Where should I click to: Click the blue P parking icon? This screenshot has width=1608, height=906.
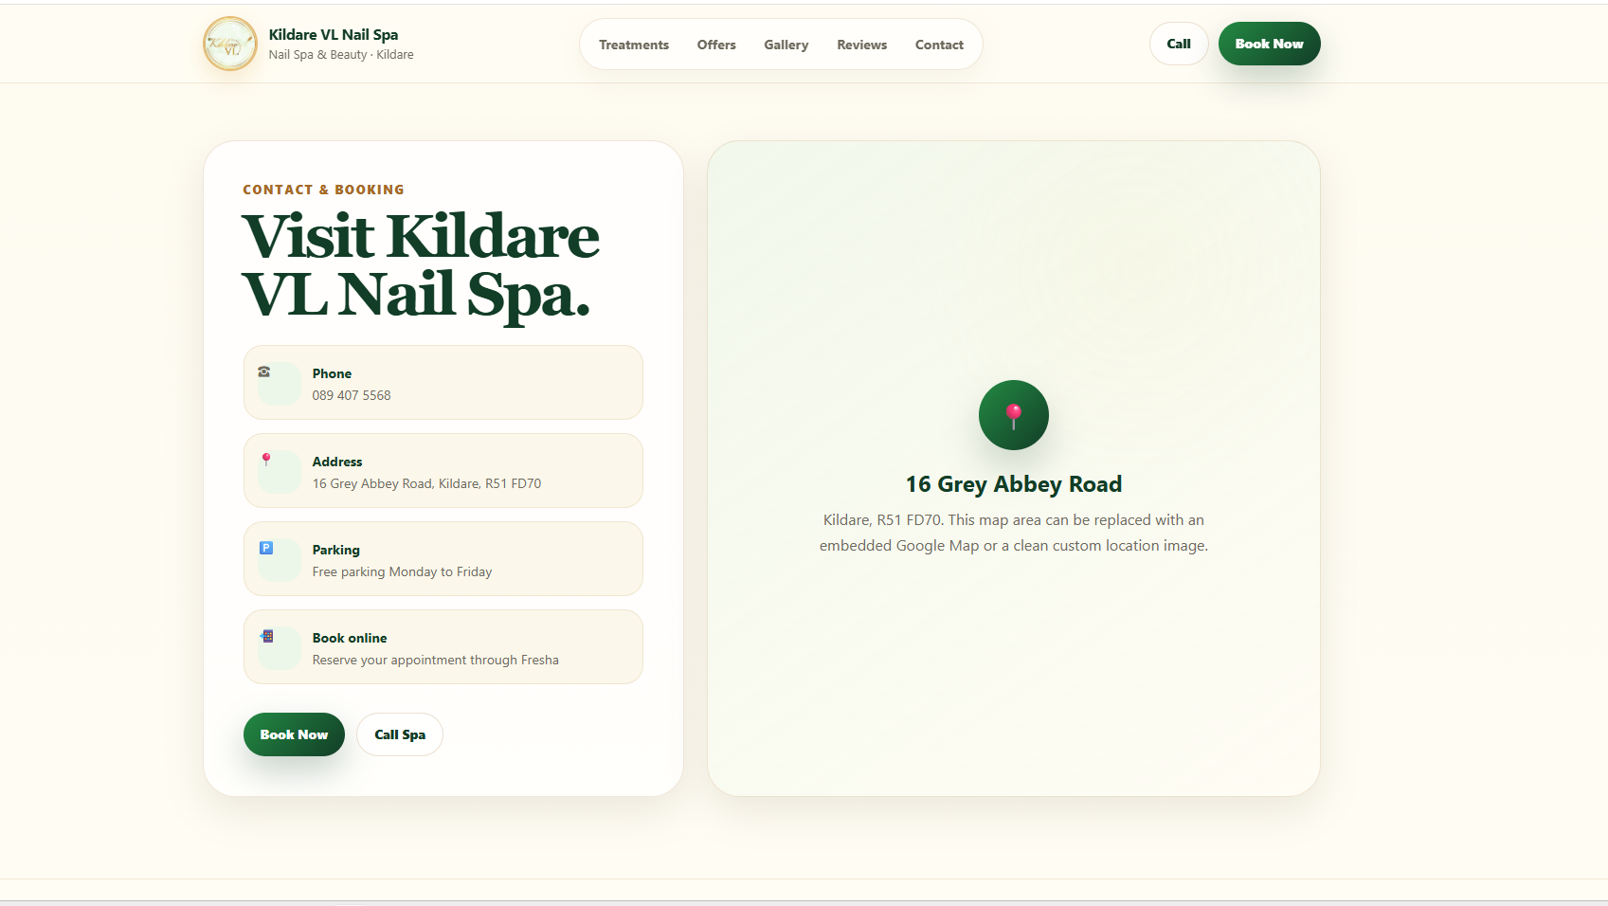(266, 548)
